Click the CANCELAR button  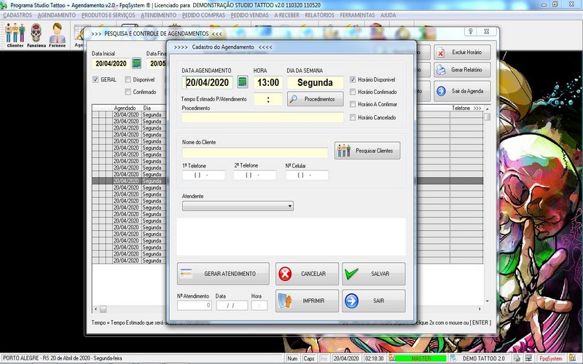click(307, 274)
